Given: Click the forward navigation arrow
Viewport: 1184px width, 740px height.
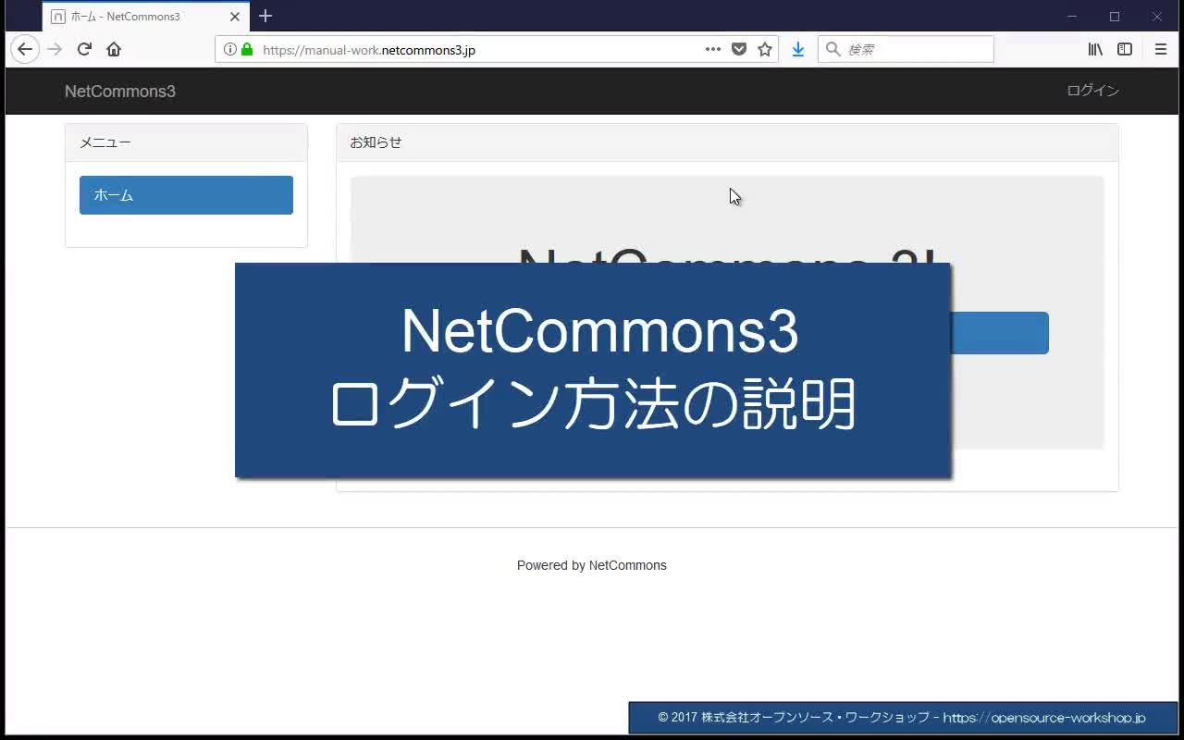Looking at the screenshot, I should [55, 49].
